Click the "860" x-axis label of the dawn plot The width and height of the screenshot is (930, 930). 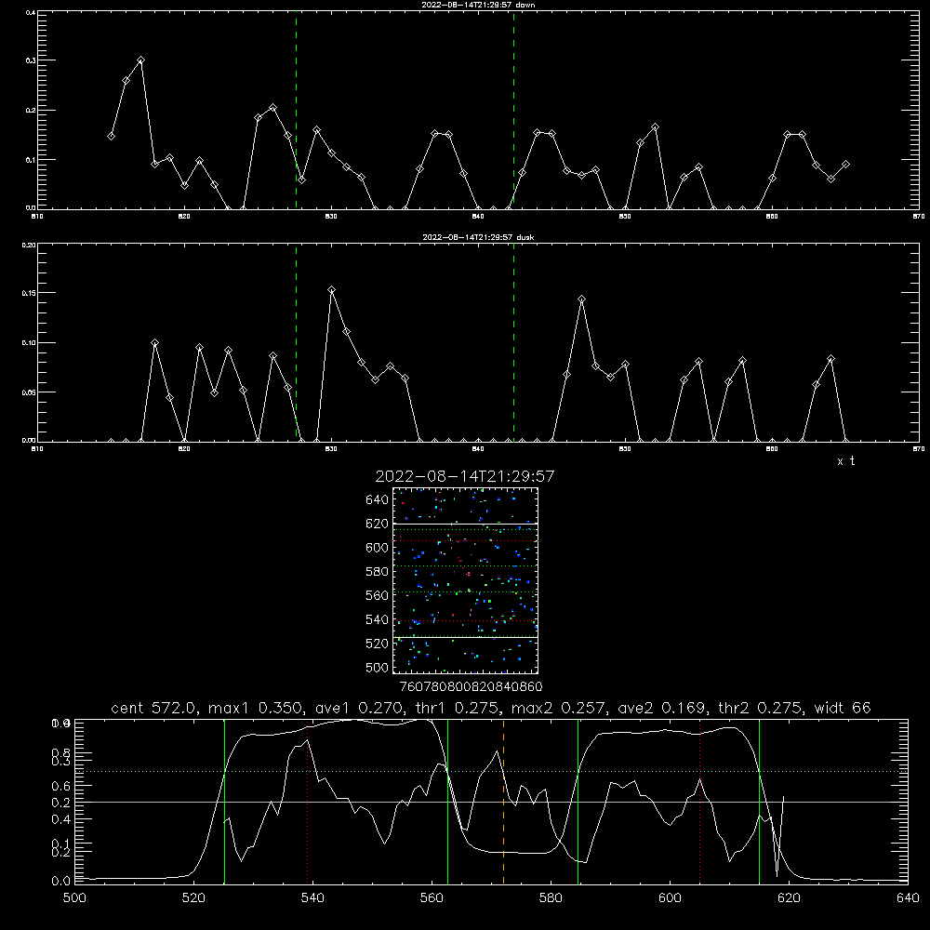pyautogui.click(x=772, y=217)
